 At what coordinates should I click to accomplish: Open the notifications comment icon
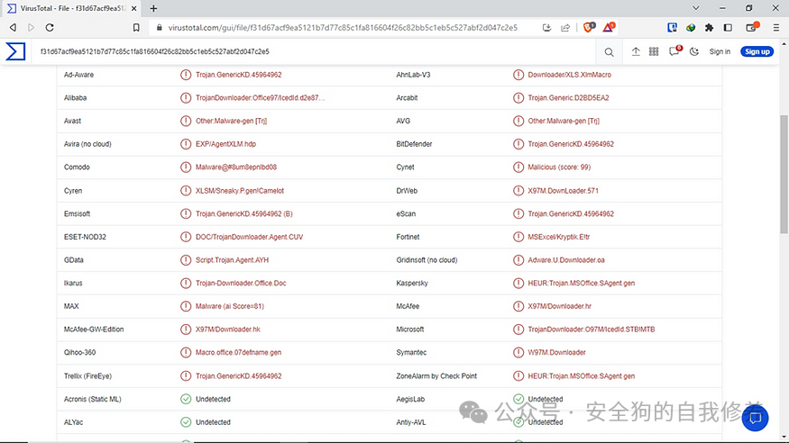click(674, 51)
